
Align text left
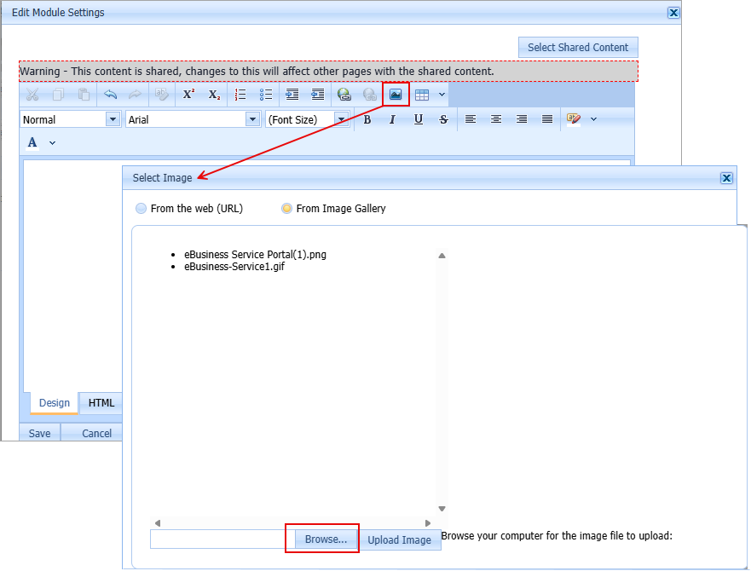[x=471, y=118]
